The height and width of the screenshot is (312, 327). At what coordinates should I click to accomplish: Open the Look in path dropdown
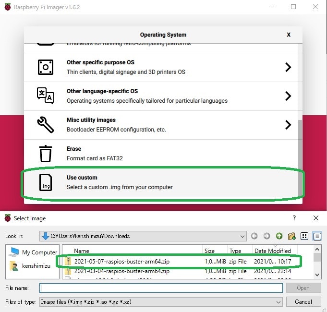(242, 236)
